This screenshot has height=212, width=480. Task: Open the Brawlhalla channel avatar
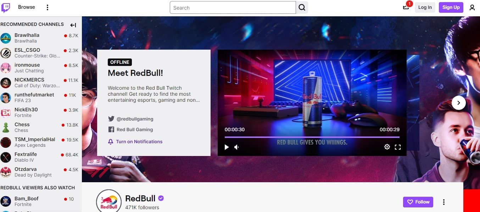6,38
